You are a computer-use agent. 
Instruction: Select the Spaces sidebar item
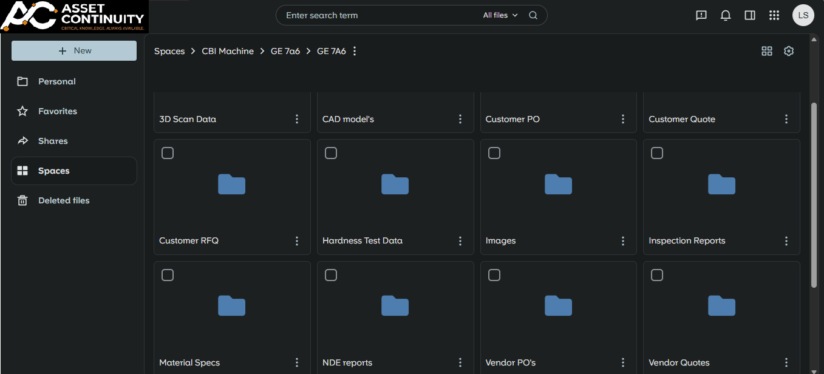(74, 171)
